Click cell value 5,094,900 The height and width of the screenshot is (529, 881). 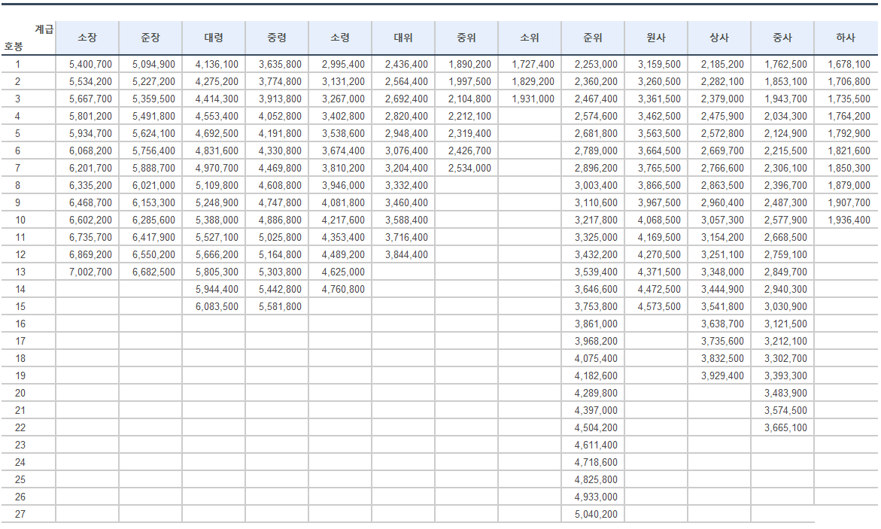[x=154, y=65]
